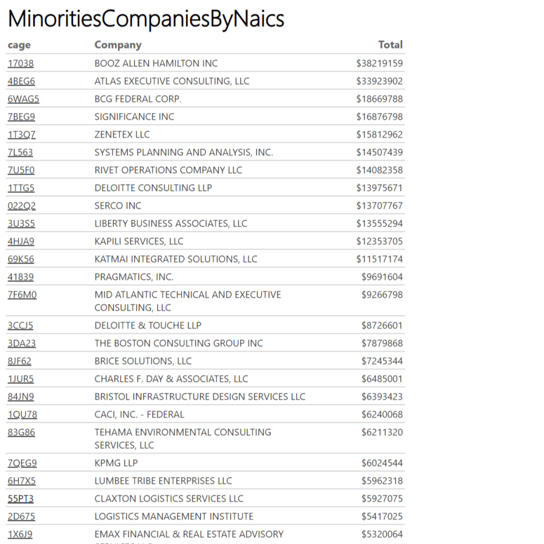Follow the 7QEG9 KPMG cage link
Image resolution: width=544 pixels, height=544 pixels.
pos(22,464)
